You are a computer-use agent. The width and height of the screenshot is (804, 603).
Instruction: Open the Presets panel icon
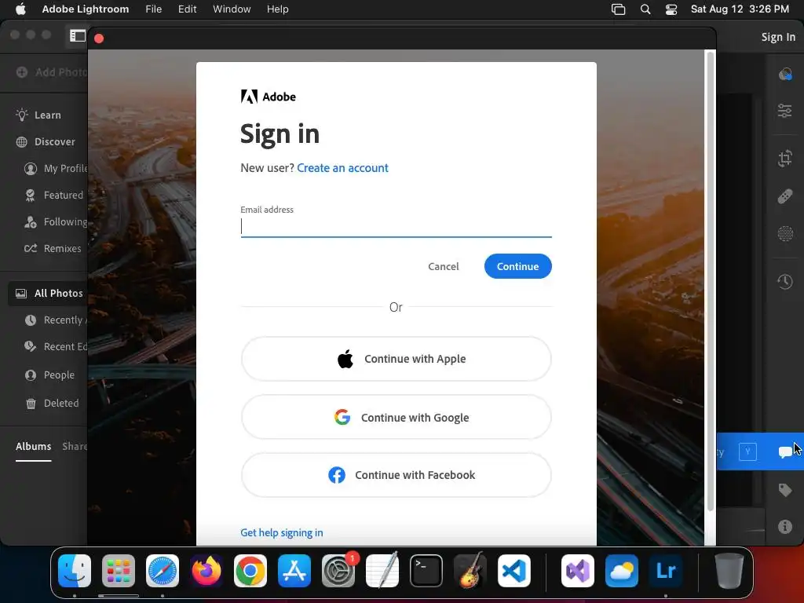(785, 75)
